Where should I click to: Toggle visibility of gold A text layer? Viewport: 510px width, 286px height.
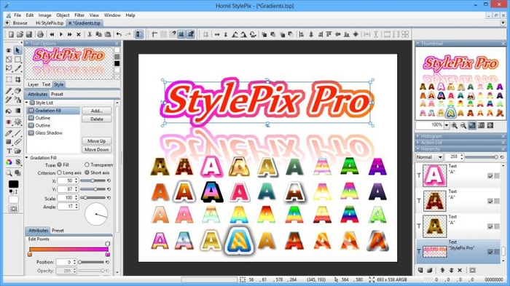[x=490, y=226]
